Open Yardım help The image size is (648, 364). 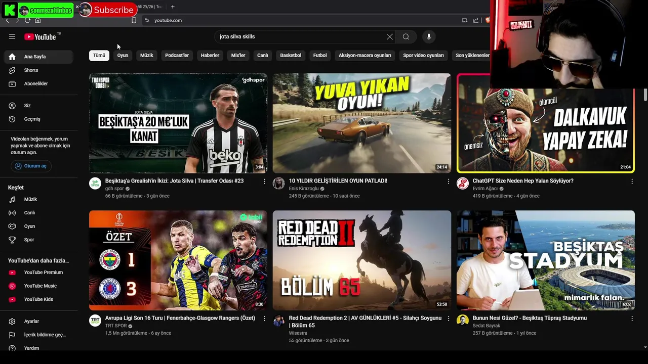click(x=38, y=348)
